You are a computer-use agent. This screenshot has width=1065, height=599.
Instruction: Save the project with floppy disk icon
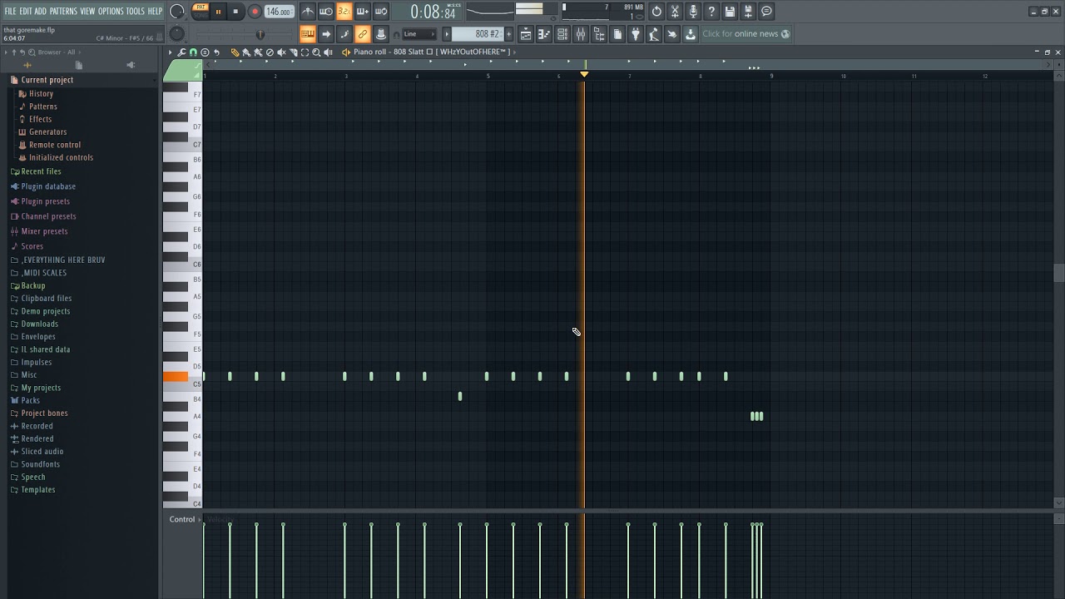[x=729, y=11]
